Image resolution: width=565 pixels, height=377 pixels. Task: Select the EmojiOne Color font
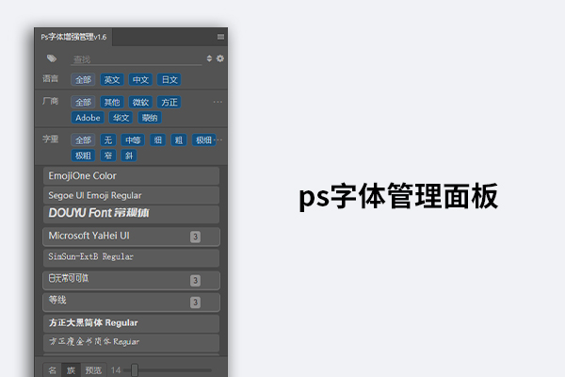pyautogui.click(x=131, y=176)
